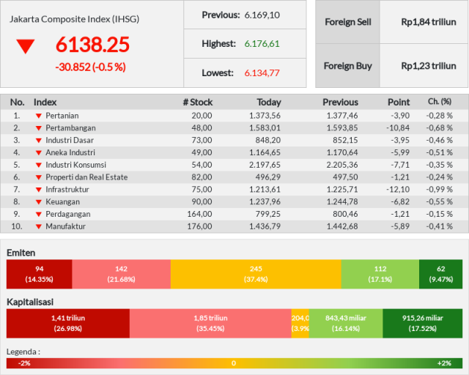Viewport: 469px width, 375px height.
Task: Click the Legenda gradient bar at 0
Action: coord(234,363)
